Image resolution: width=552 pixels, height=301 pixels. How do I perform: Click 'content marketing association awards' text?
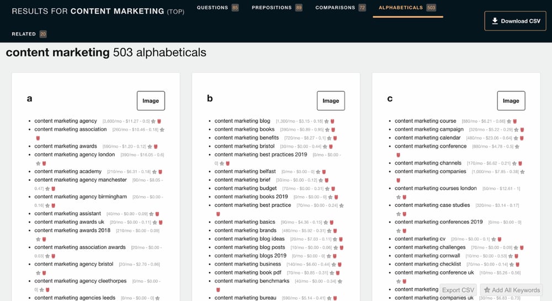[80, 247]
